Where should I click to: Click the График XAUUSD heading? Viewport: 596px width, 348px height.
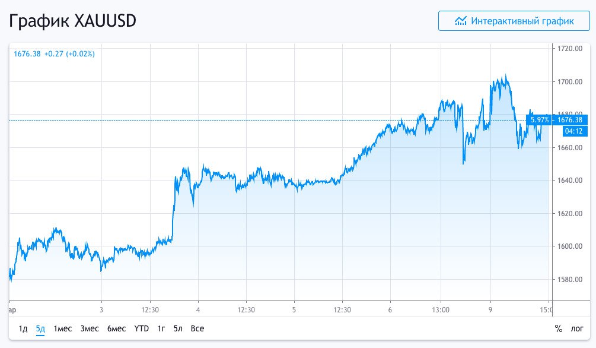(x=73, y=21)
